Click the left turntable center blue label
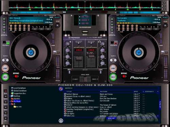 pos(31,52)
